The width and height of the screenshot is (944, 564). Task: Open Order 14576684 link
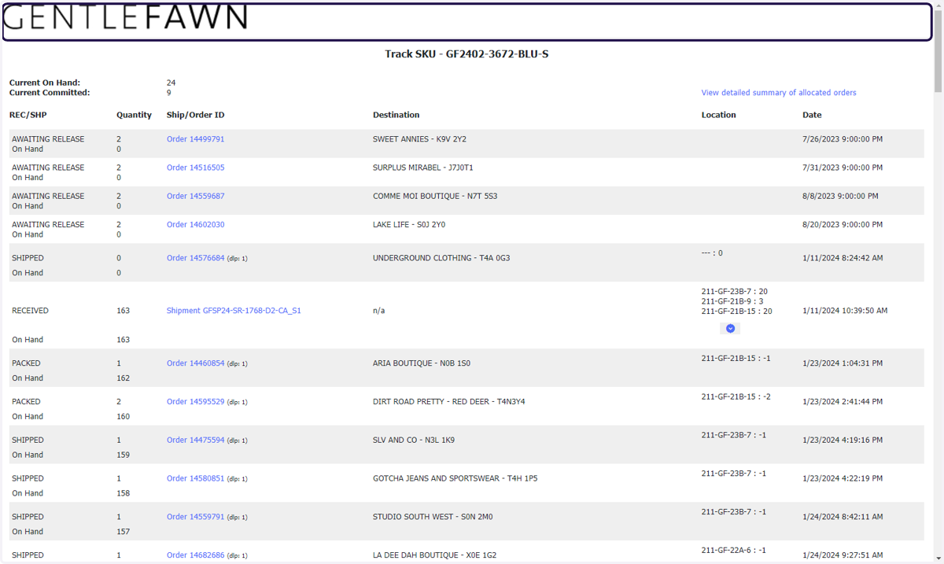195,258
